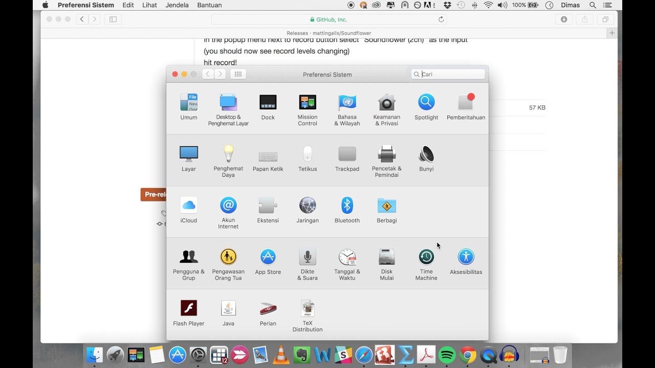Open the Wi-Fi status menu
The height and width of the screenshot is (368, 655).
[x=488, y=5]
